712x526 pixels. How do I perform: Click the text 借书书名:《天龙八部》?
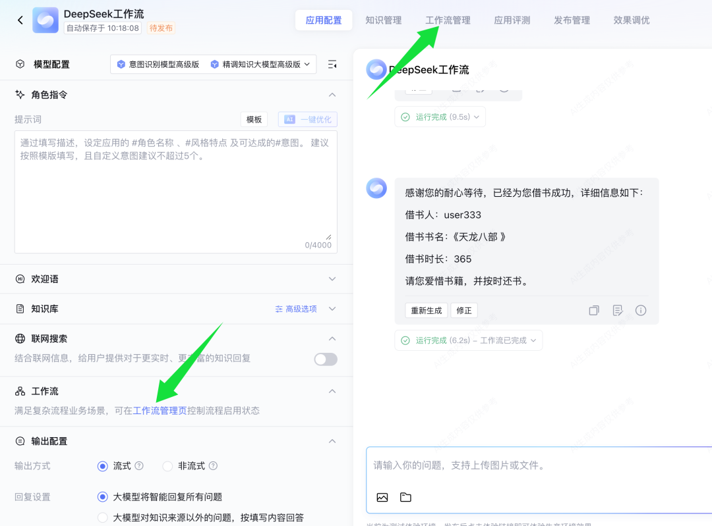coord(456,237)
